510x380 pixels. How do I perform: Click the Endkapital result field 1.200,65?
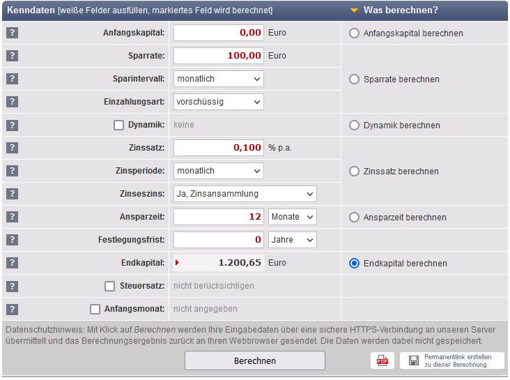(x=219, y=263)
